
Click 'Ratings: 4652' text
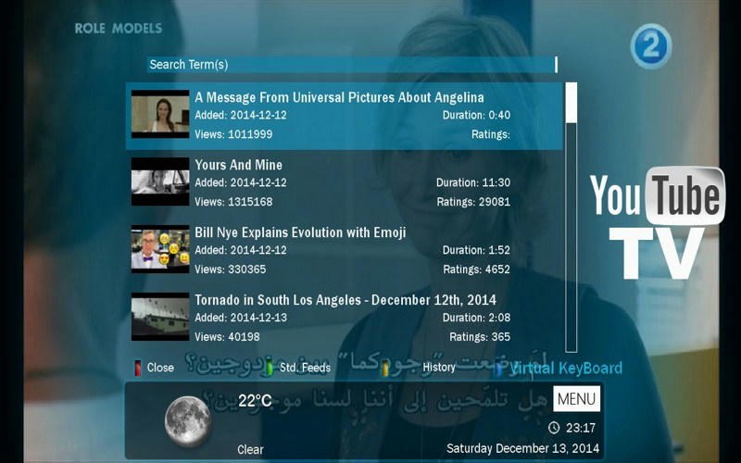(x=476, y=269)
